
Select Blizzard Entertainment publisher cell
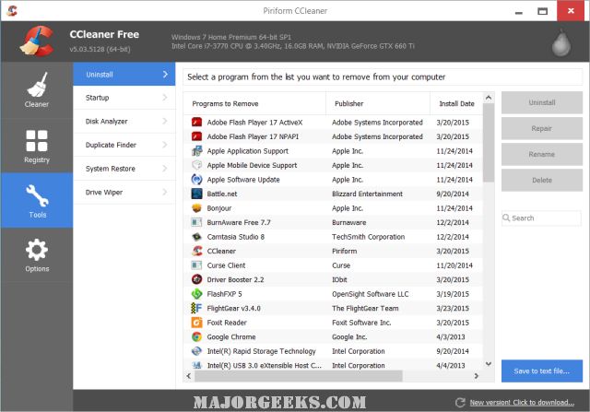[x=367, y=194]
